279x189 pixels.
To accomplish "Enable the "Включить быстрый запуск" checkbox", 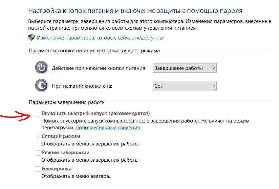I will [38, 114].
